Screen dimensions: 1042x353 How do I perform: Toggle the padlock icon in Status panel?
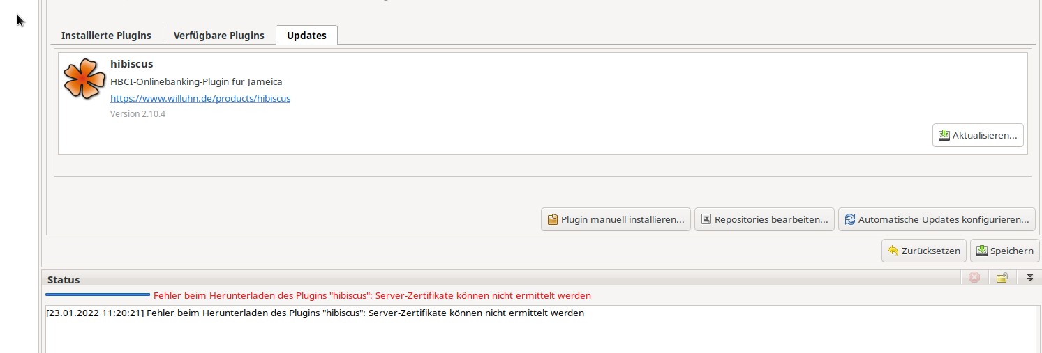pyautogui.click(x=1002, y=278)
